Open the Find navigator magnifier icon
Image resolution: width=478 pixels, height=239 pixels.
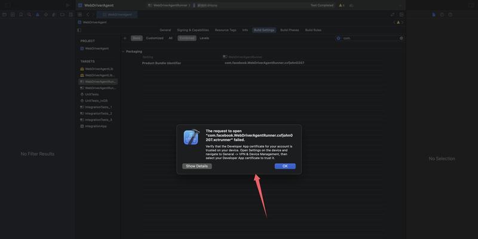(29, 14)
